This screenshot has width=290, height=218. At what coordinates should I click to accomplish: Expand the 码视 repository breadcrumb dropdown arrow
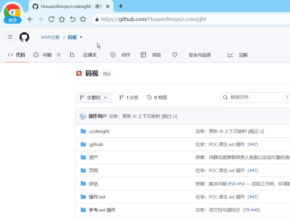81,37
